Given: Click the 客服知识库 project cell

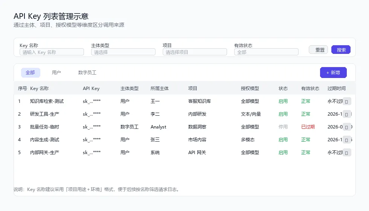Looking at the screenshot, I should [200, 101].
